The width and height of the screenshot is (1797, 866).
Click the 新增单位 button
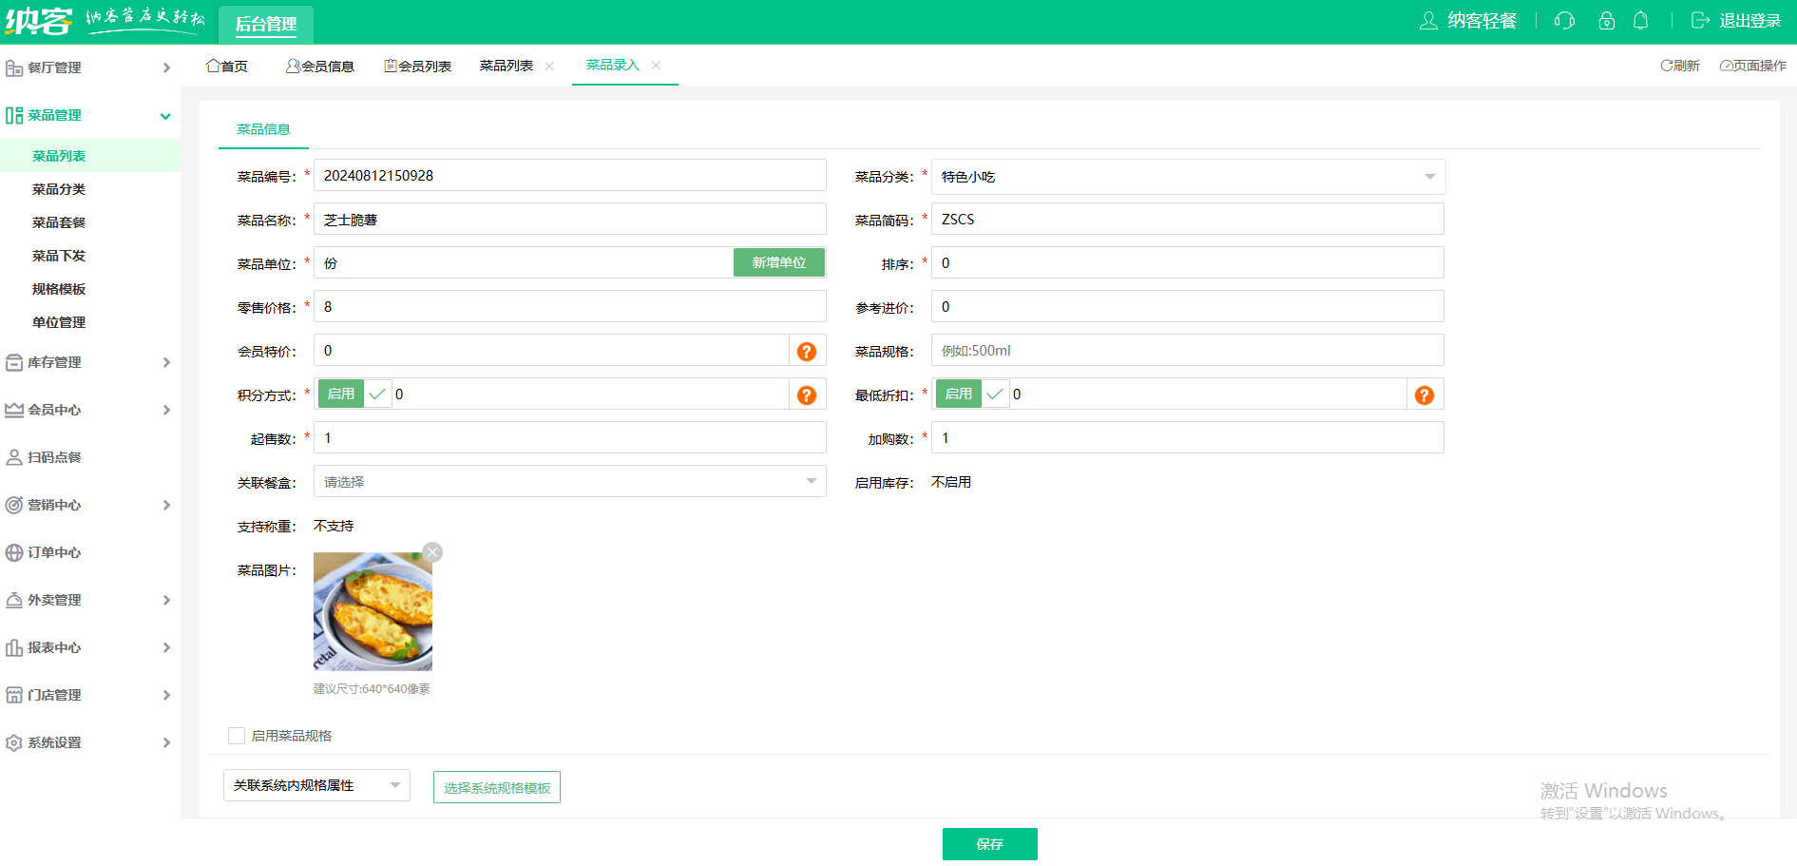tap(778, 262)
